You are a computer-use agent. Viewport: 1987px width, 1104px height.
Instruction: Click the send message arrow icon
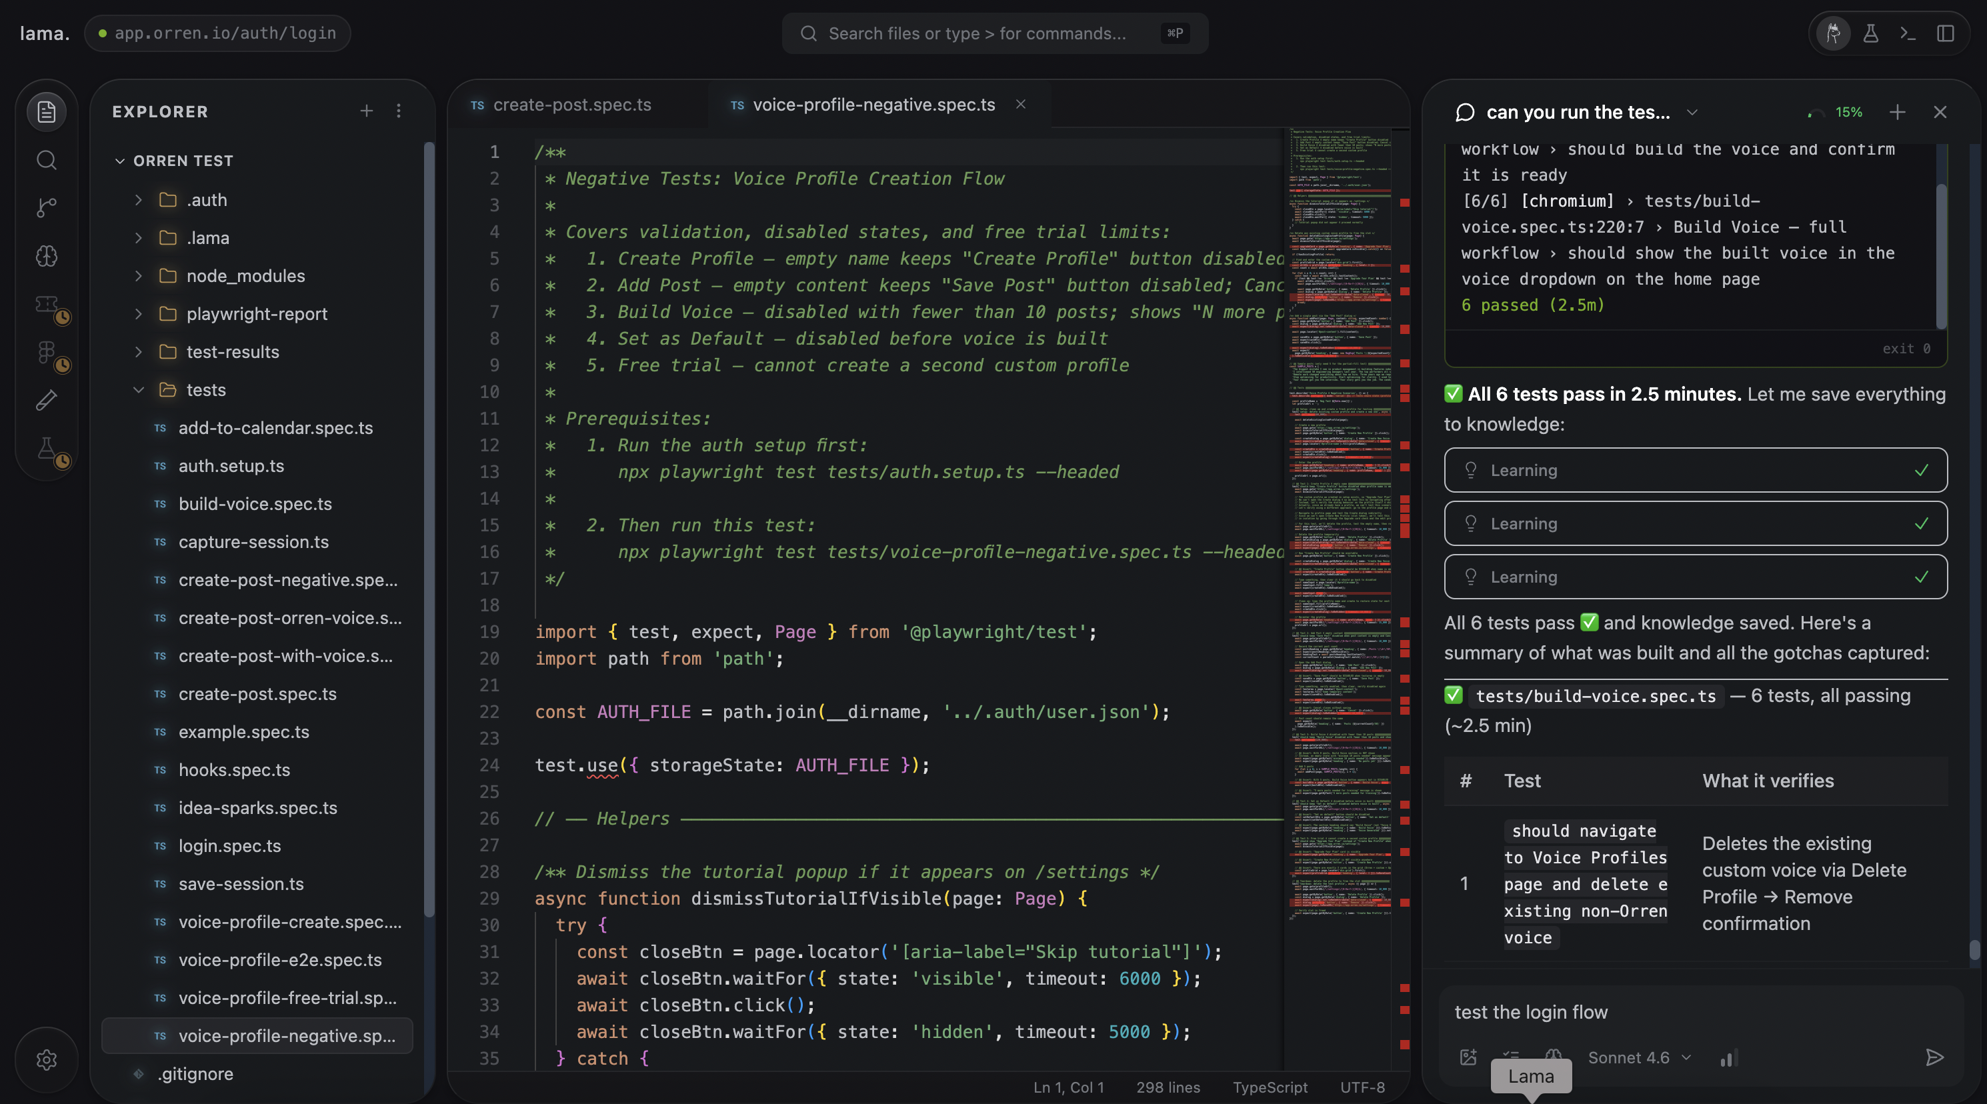click(x=1934, y=1057)
